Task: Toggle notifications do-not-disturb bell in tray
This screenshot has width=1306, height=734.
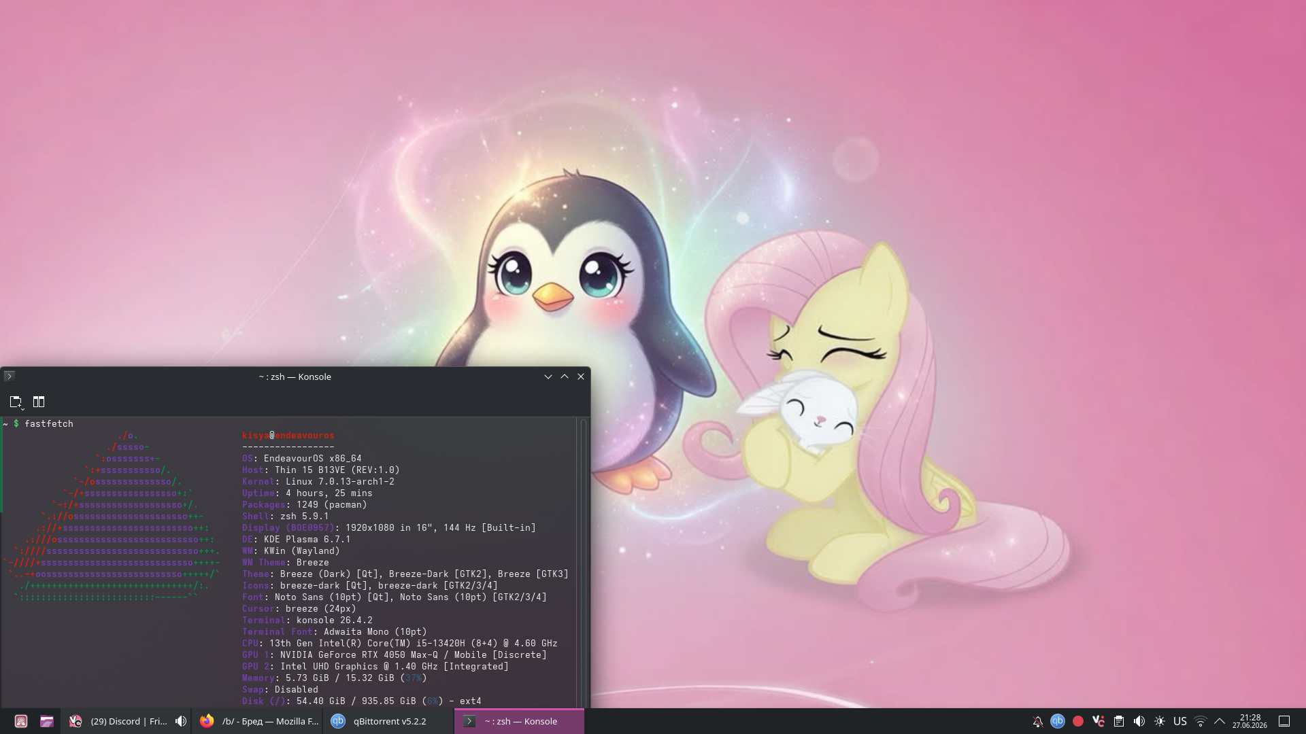Action: (1038, 721)
